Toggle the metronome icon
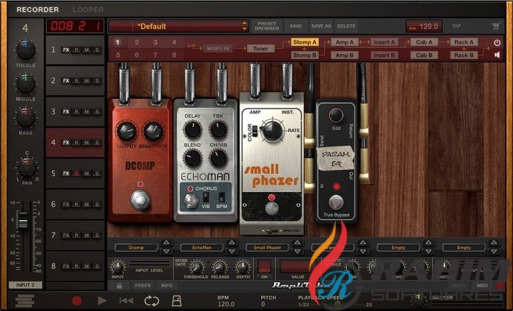 (176, 300)
